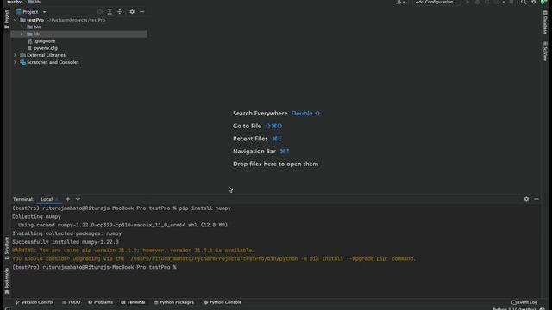Select External Libraries in the tree
Image resolution: width=552 pixels, height=310 pixels.
click(x=46, y=55)
